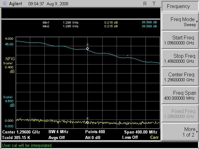Click the 45.00 gain upper limit value
The width and height of the screenshot is (199, 149).
pyautogui.click(x=9, y=44)
